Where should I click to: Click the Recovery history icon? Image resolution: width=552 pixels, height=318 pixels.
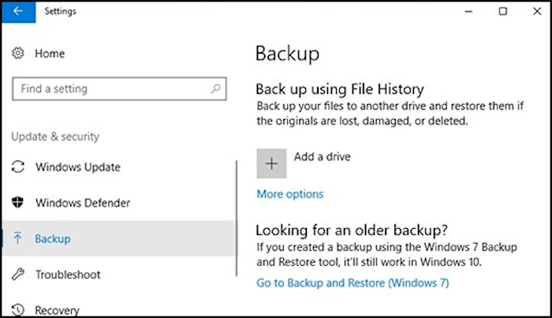[x=18, y=309]
